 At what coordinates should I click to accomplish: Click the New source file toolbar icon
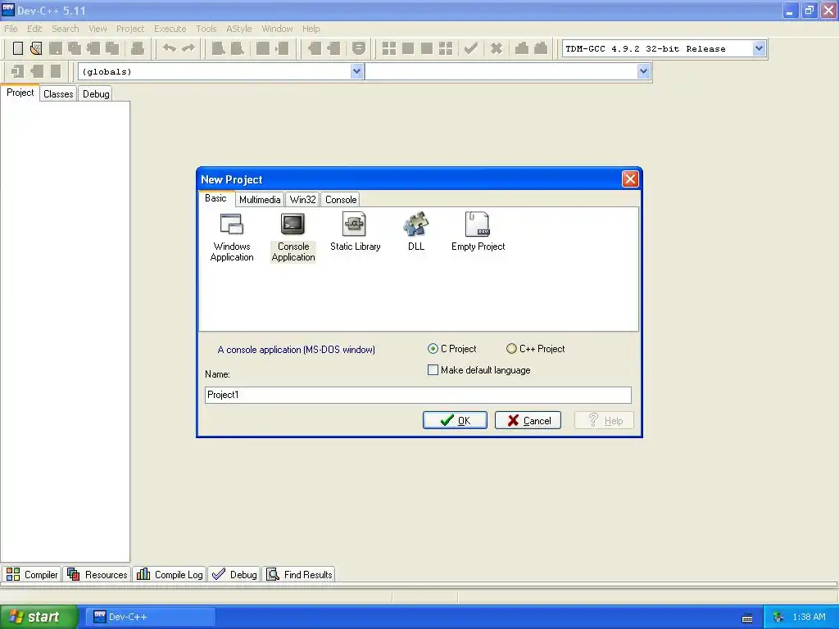pyautogui.click(x=18, y=48)
